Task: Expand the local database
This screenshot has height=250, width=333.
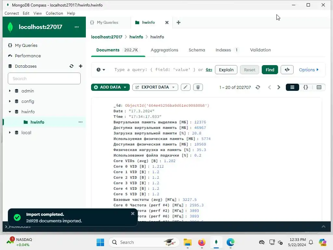Action: pos(9,132)
